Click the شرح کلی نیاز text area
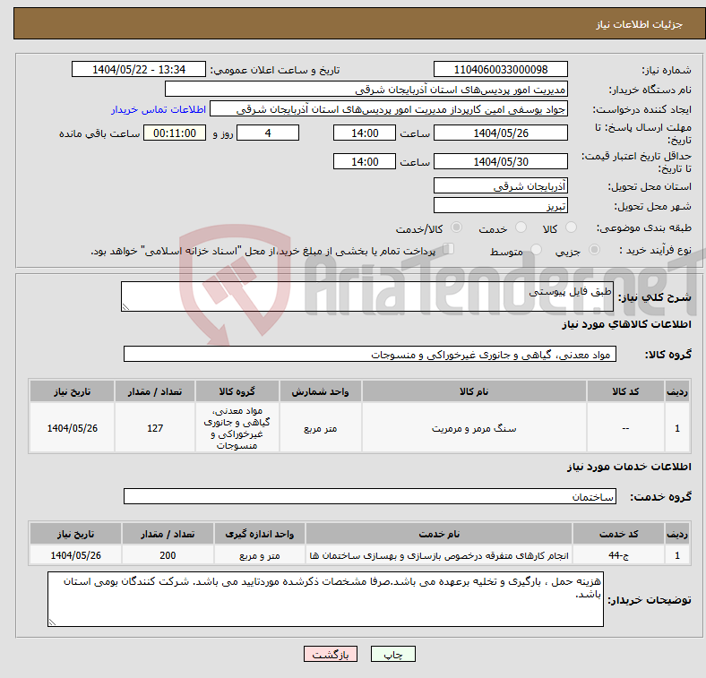706x678 pixels. tap(367, 296)
